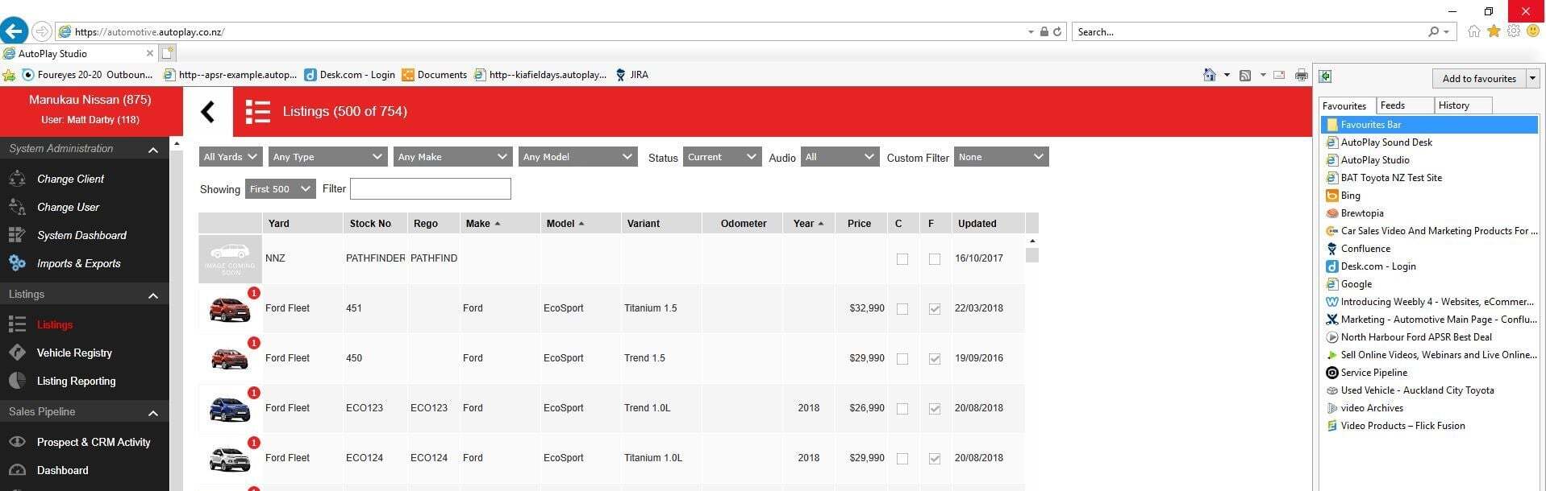Click the Listings list icon in red header
This screenshot has height=491, width=1546.
coord(258,111)
